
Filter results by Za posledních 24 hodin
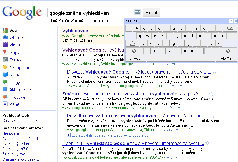pyautogui.click(x=21, y=138)
